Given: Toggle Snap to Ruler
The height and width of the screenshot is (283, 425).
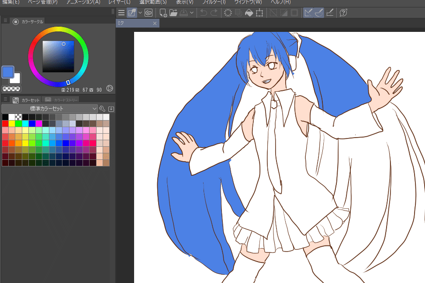Looking at the screenshot, I should [x=308, y=13].
